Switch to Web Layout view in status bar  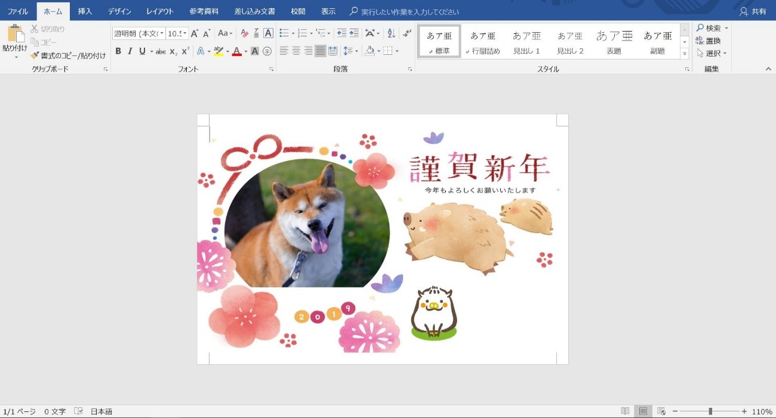[661, 411]
